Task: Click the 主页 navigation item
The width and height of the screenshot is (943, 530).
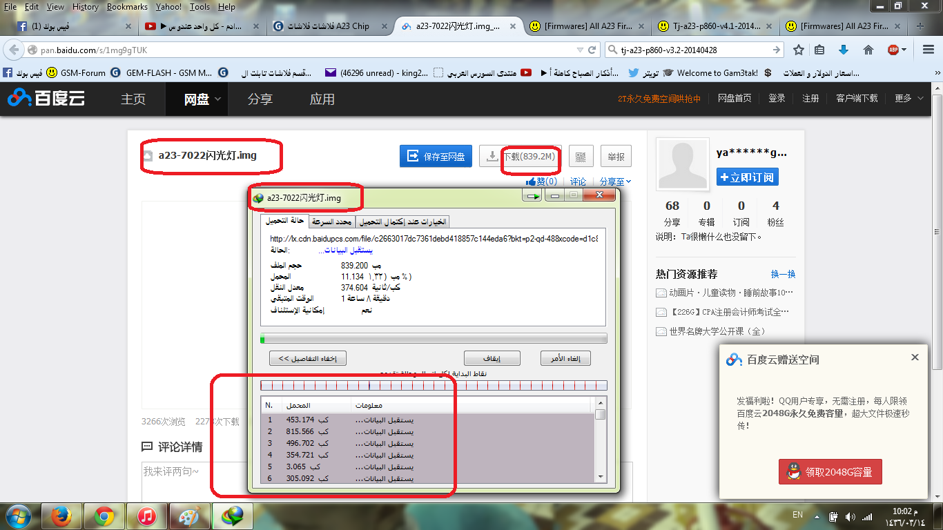Action: tap(133, 99)
